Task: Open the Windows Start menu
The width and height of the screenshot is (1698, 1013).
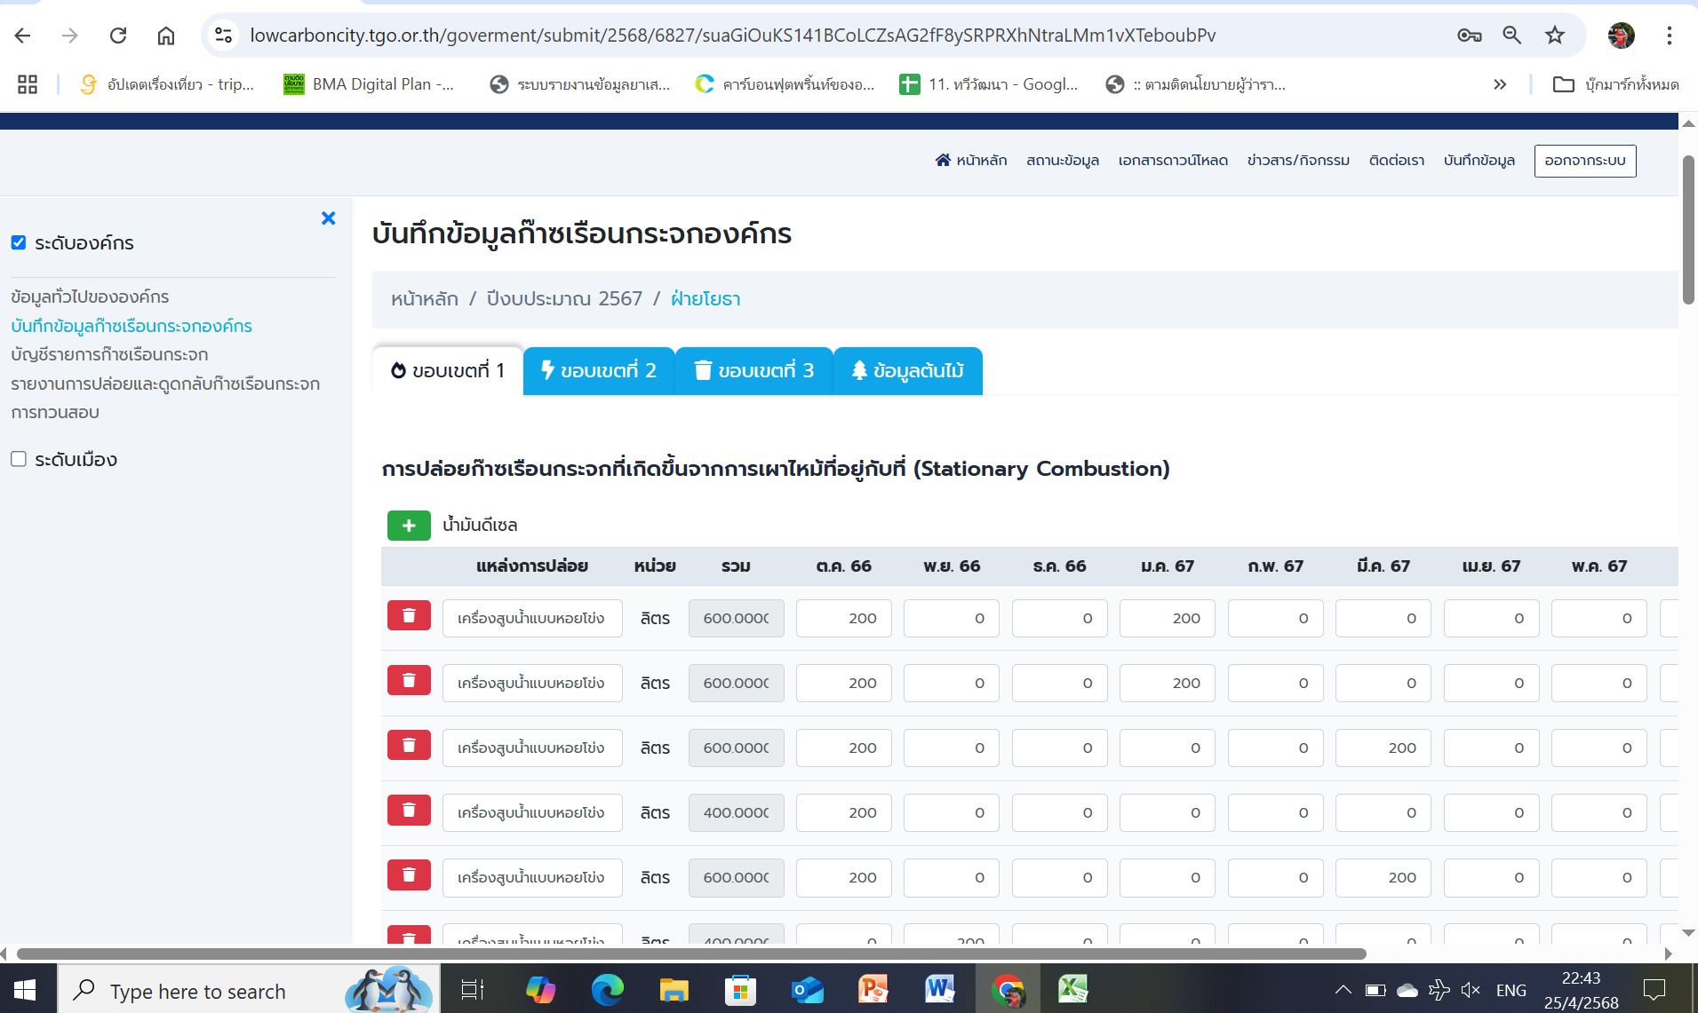Action: pos(25,989)
